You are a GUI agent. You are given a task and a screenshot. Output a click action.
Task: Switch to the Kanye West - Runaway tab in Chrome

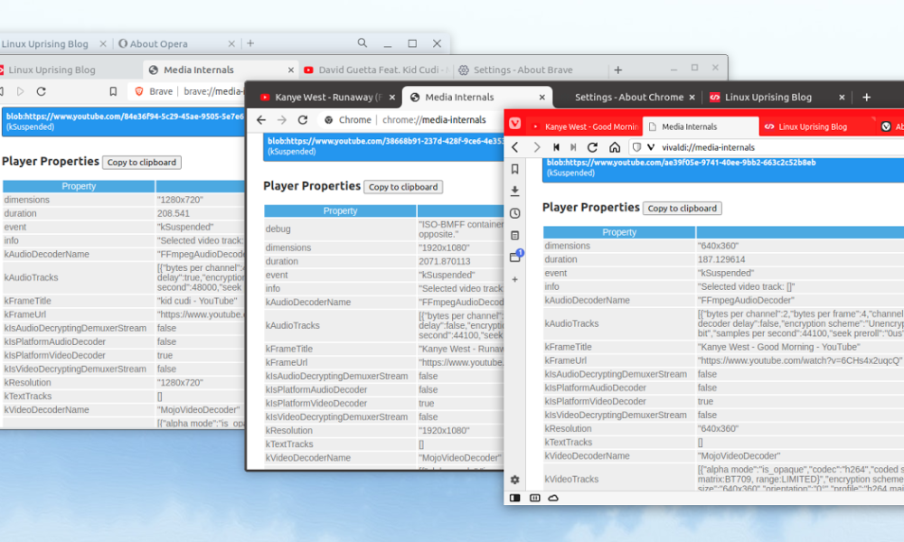click(327, 98)
